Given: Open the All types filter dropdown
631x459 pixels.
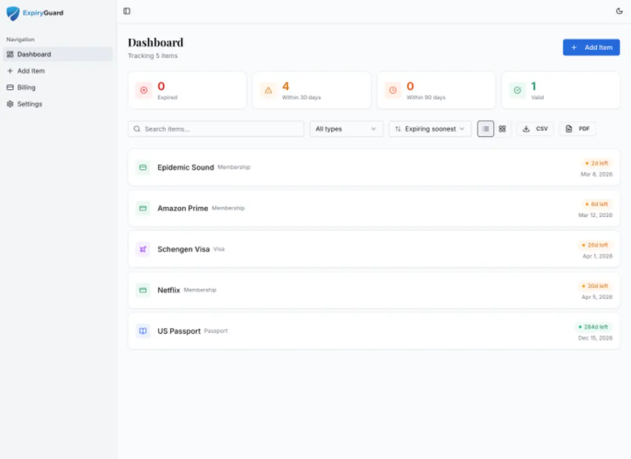Looking at the screenshot, I should tap(346, 129).
